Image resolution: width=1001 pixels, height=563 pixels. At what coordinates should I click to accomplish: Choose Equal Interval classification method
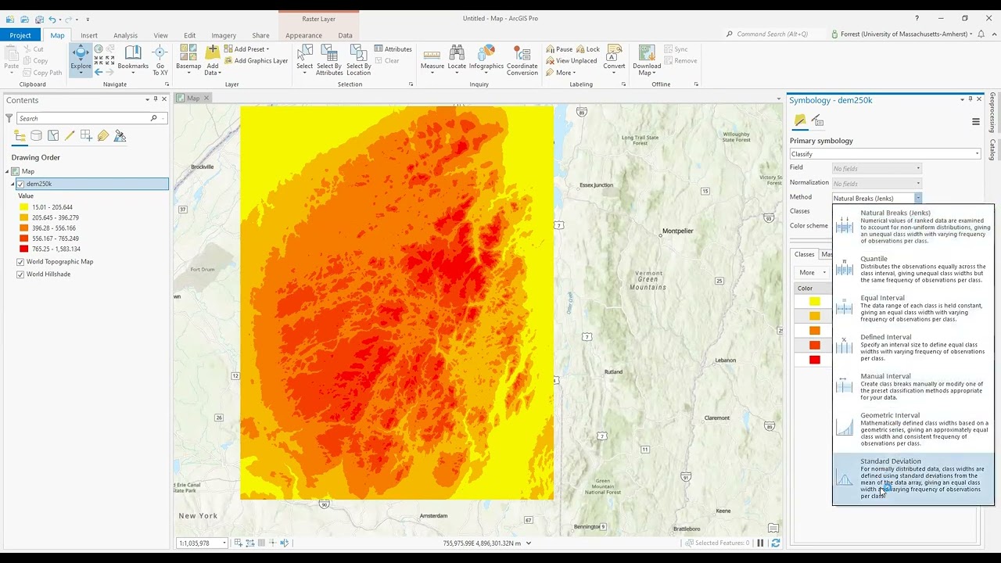click(913, 308)
